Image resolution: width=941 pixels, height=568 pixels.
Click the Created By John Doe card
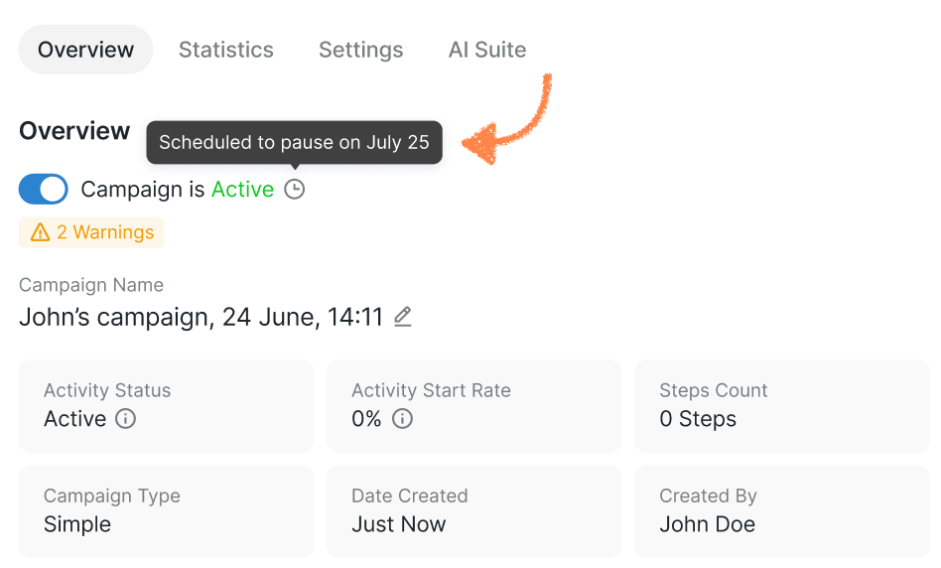[782, 510]
